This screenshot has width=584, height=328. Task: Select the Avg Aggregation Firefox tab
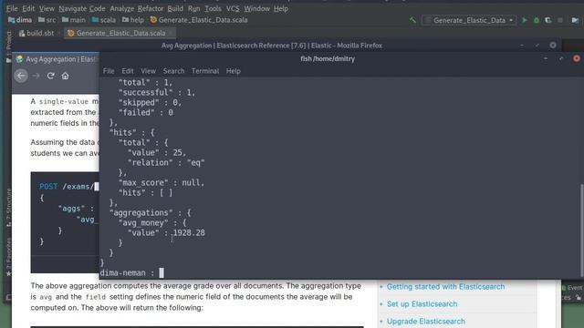(x=56, y=59)
